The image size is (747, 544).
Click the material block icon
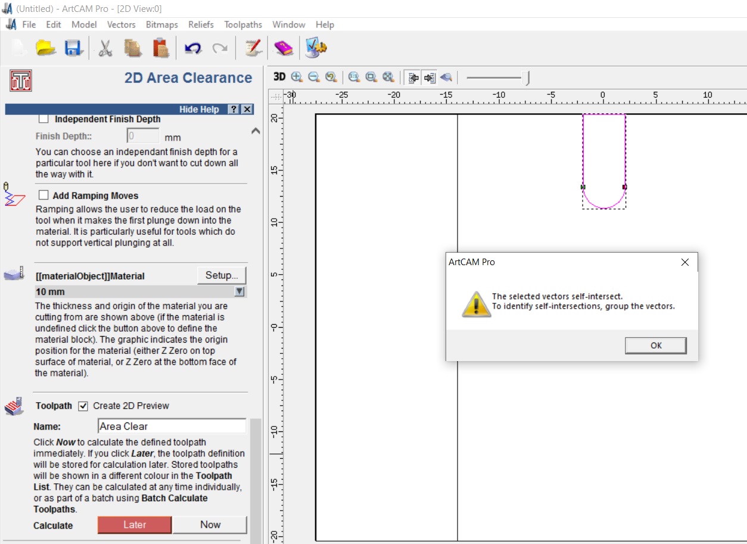[14, 274]
